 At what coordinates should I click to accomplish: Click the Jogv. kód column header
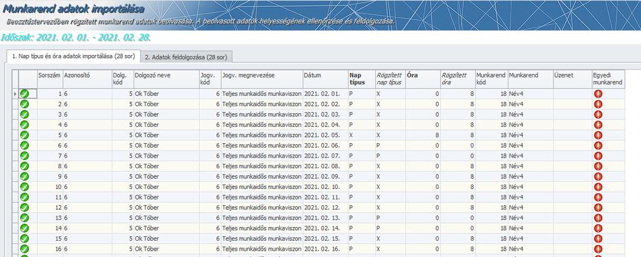pos(210,79)
